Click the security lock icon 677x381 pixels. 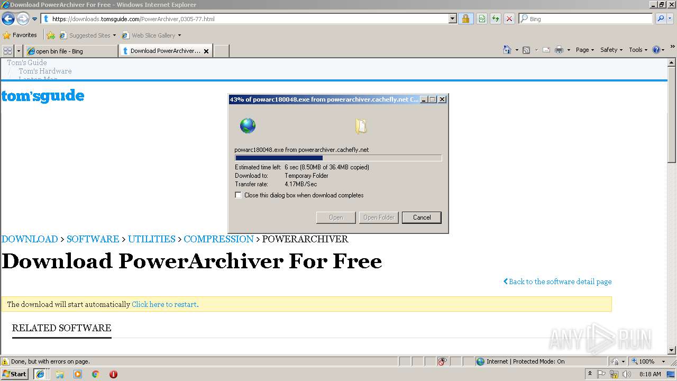465,19
